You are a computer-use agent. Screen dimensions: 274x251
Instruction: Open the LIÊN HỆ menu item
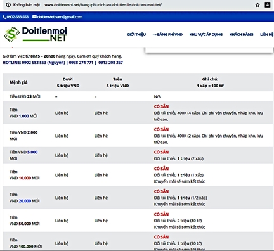tap(267, 34)
